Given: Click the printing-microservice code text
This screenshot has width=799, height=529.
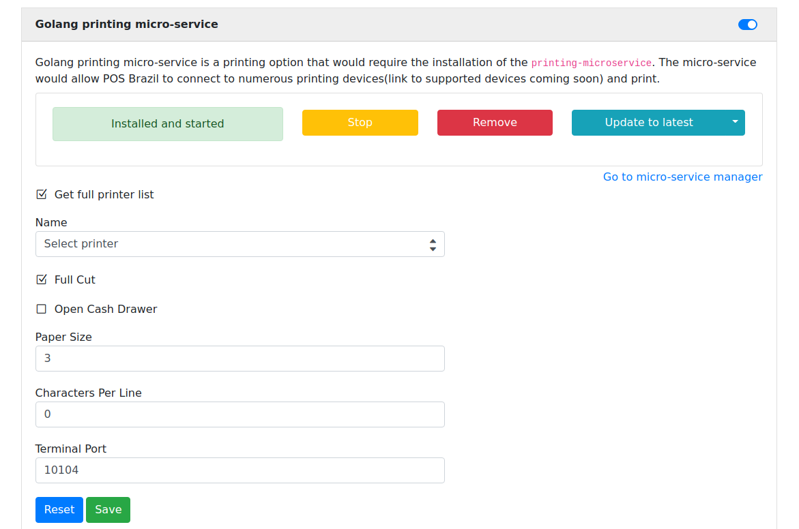Looking at the screenshot, I should (591, 63).
